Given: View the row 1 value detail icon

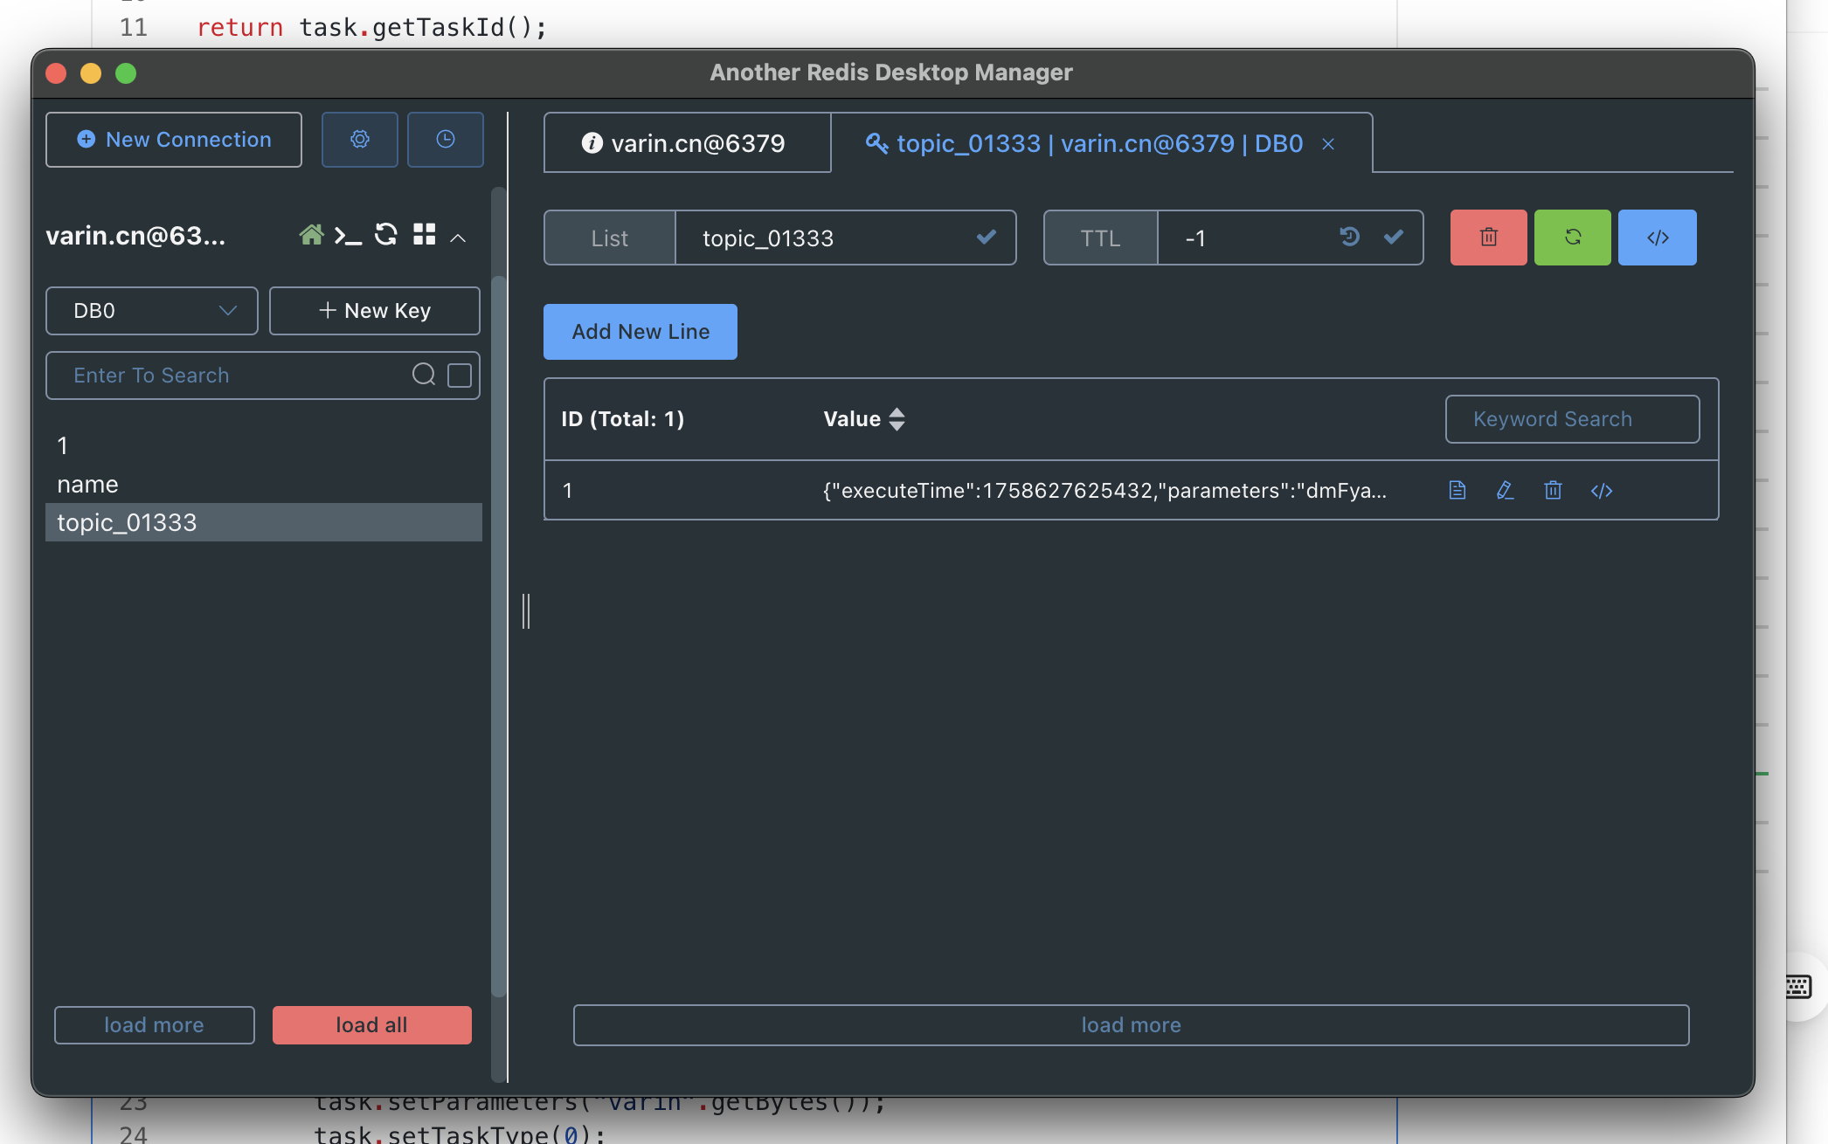Looking at the screenshot, I should tap(1458, 490).
